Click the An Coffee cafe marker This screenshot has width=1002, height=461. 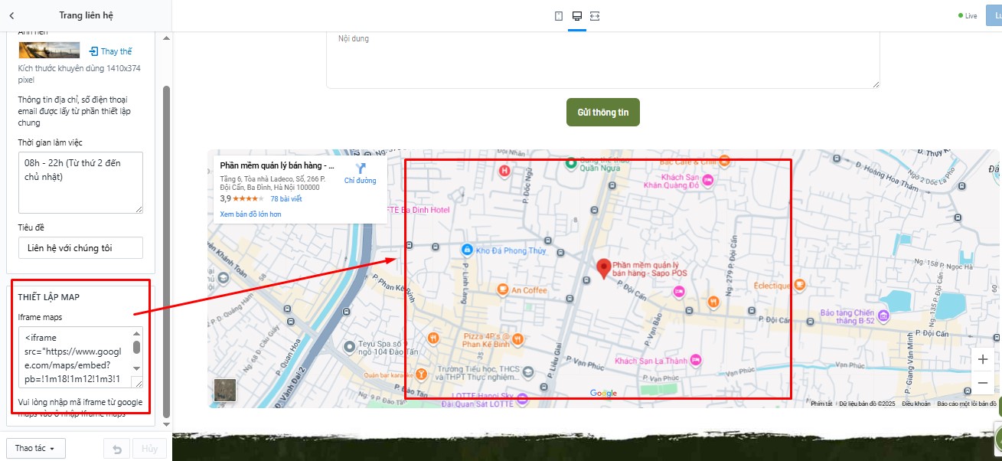click(x=502, y=289)
